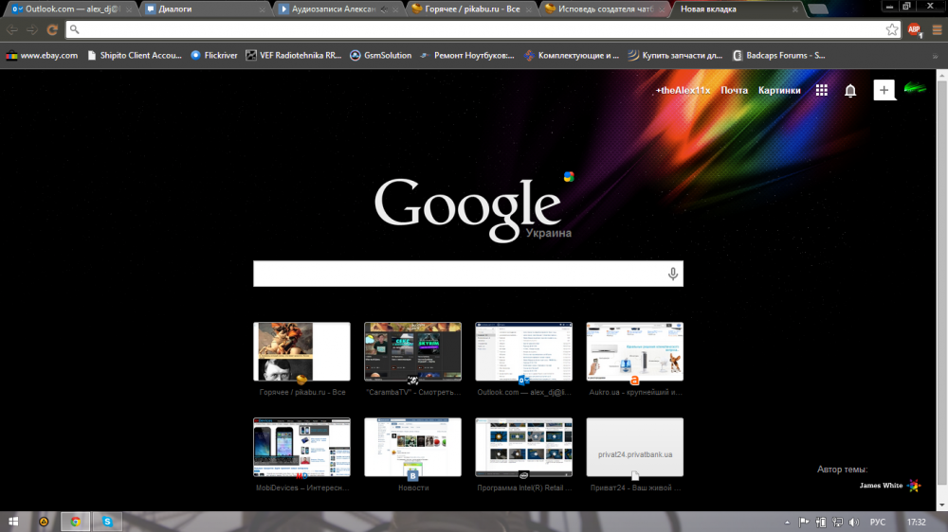
Task: Open the Почта link
Action: tap(734, 91)
